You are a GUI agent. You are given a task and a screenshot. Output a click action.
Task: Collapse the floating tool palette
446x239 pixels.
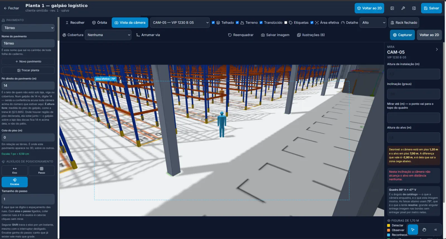436,230
